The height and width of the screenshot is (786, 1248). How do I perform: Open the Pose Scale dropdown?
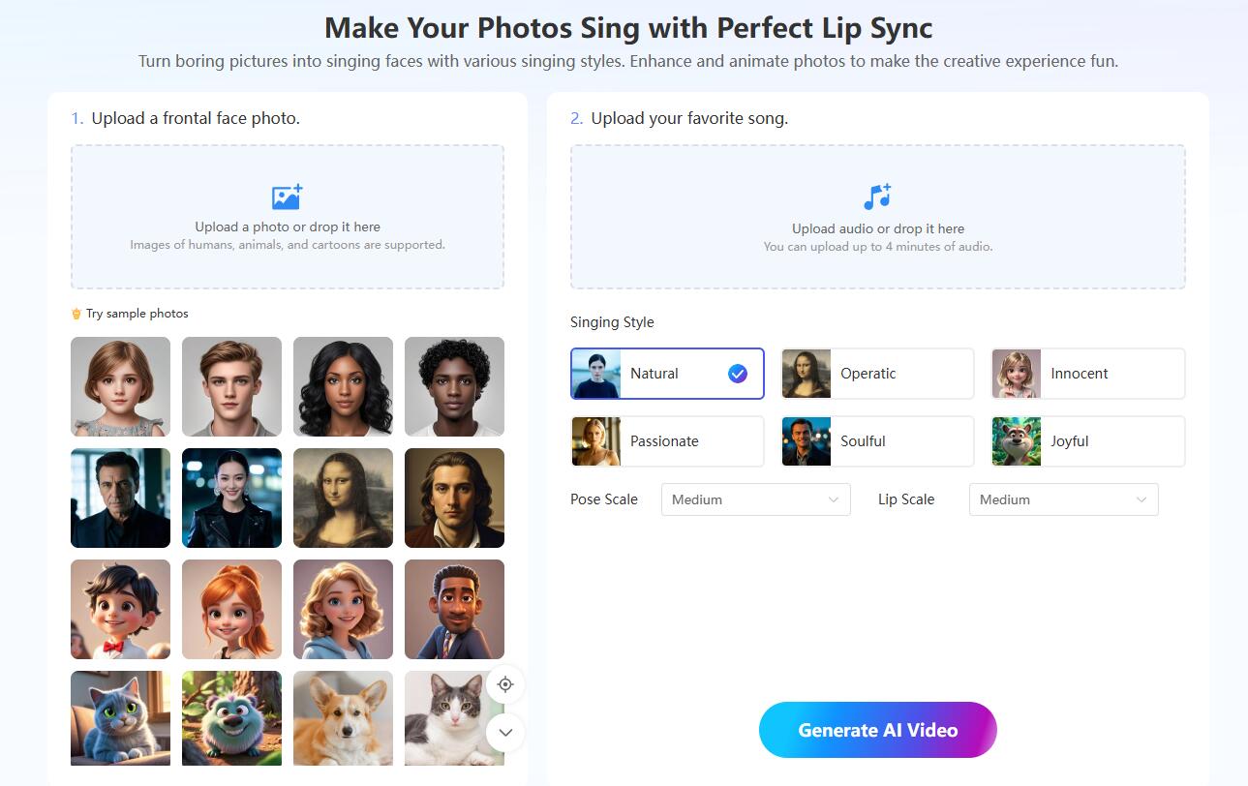(x=755, y=499)
